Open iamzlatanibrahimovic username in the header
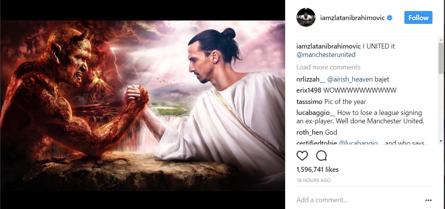This screenshot has height=209, width=445. click(x=352, y=18)
